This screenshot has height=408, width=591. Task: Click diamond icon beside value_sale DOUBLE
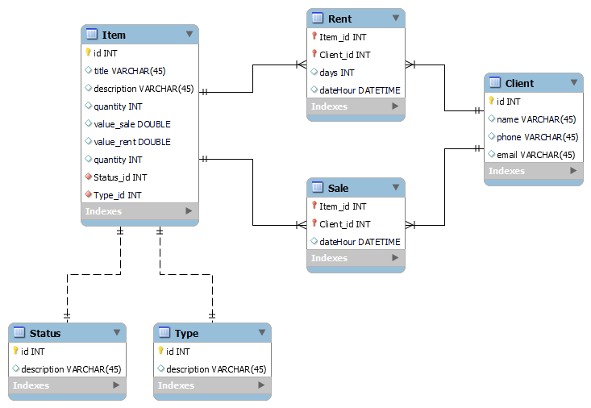[89, 123]
